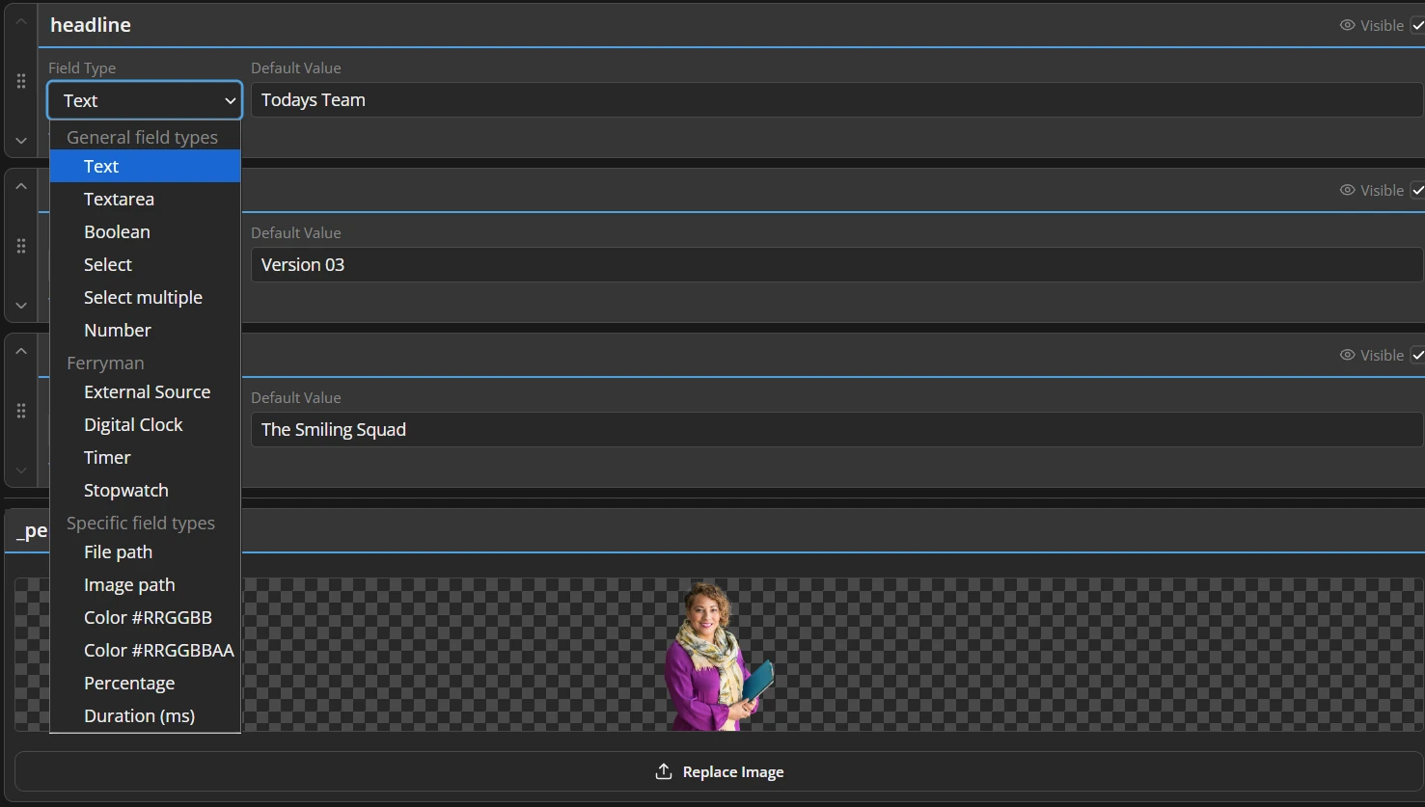Click the eye icon in the headline header
This screenshot has width=1425, height=807.
tap(1348, 25)
